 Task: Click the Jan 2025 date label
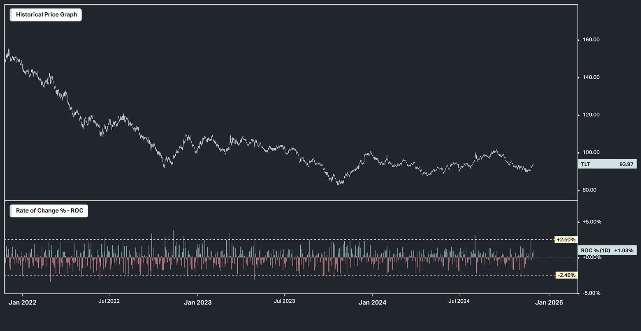(549, 302)
